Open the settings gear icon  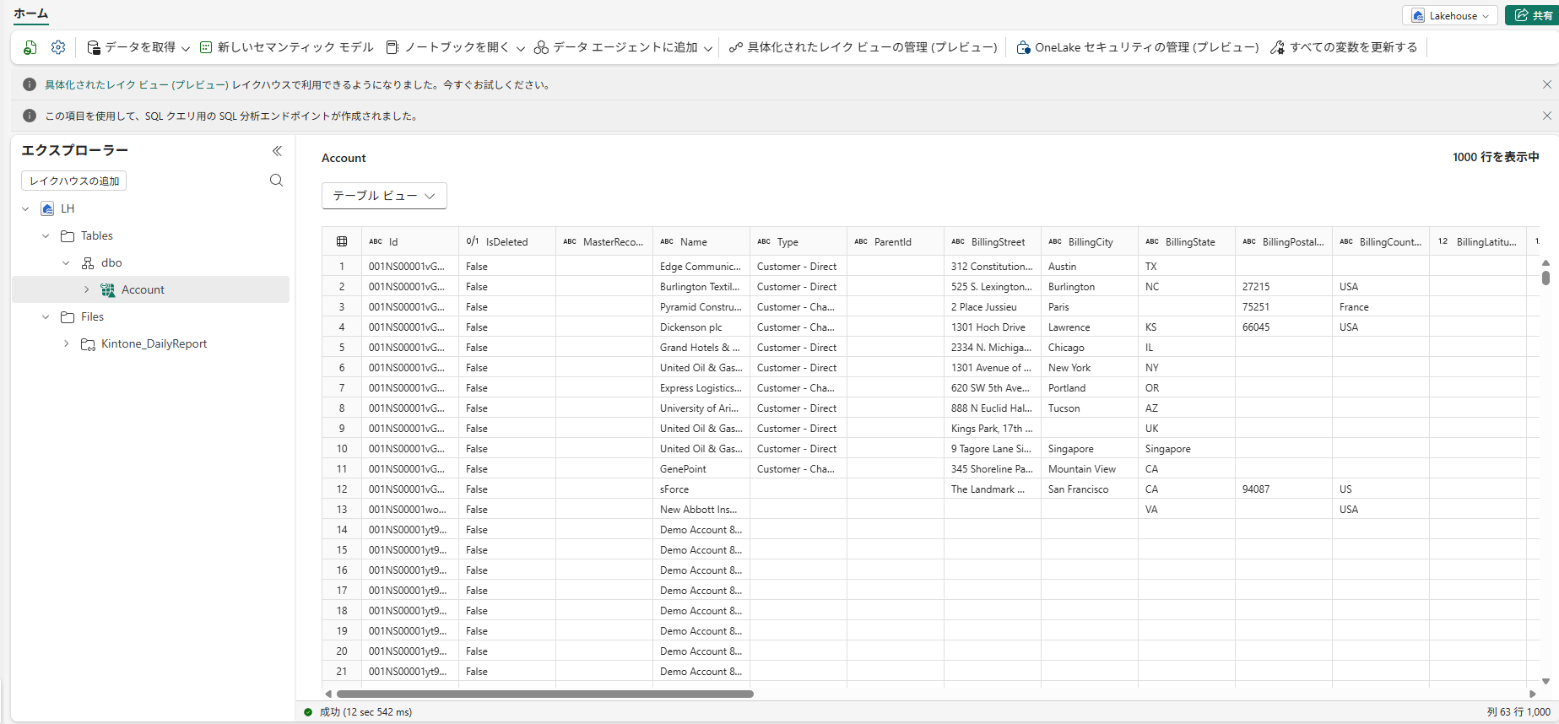pos(58,47)
